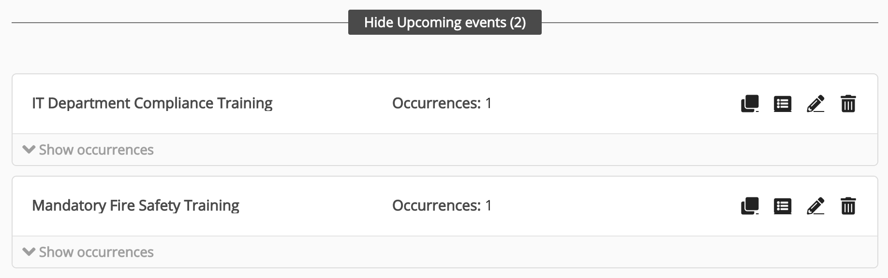Collapse the upcoming events list via its header button

(445, 22)
